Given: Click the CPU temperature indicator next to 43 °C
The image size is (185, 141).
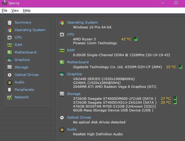Looking at the screenshot, I should [x=136, y=39].
